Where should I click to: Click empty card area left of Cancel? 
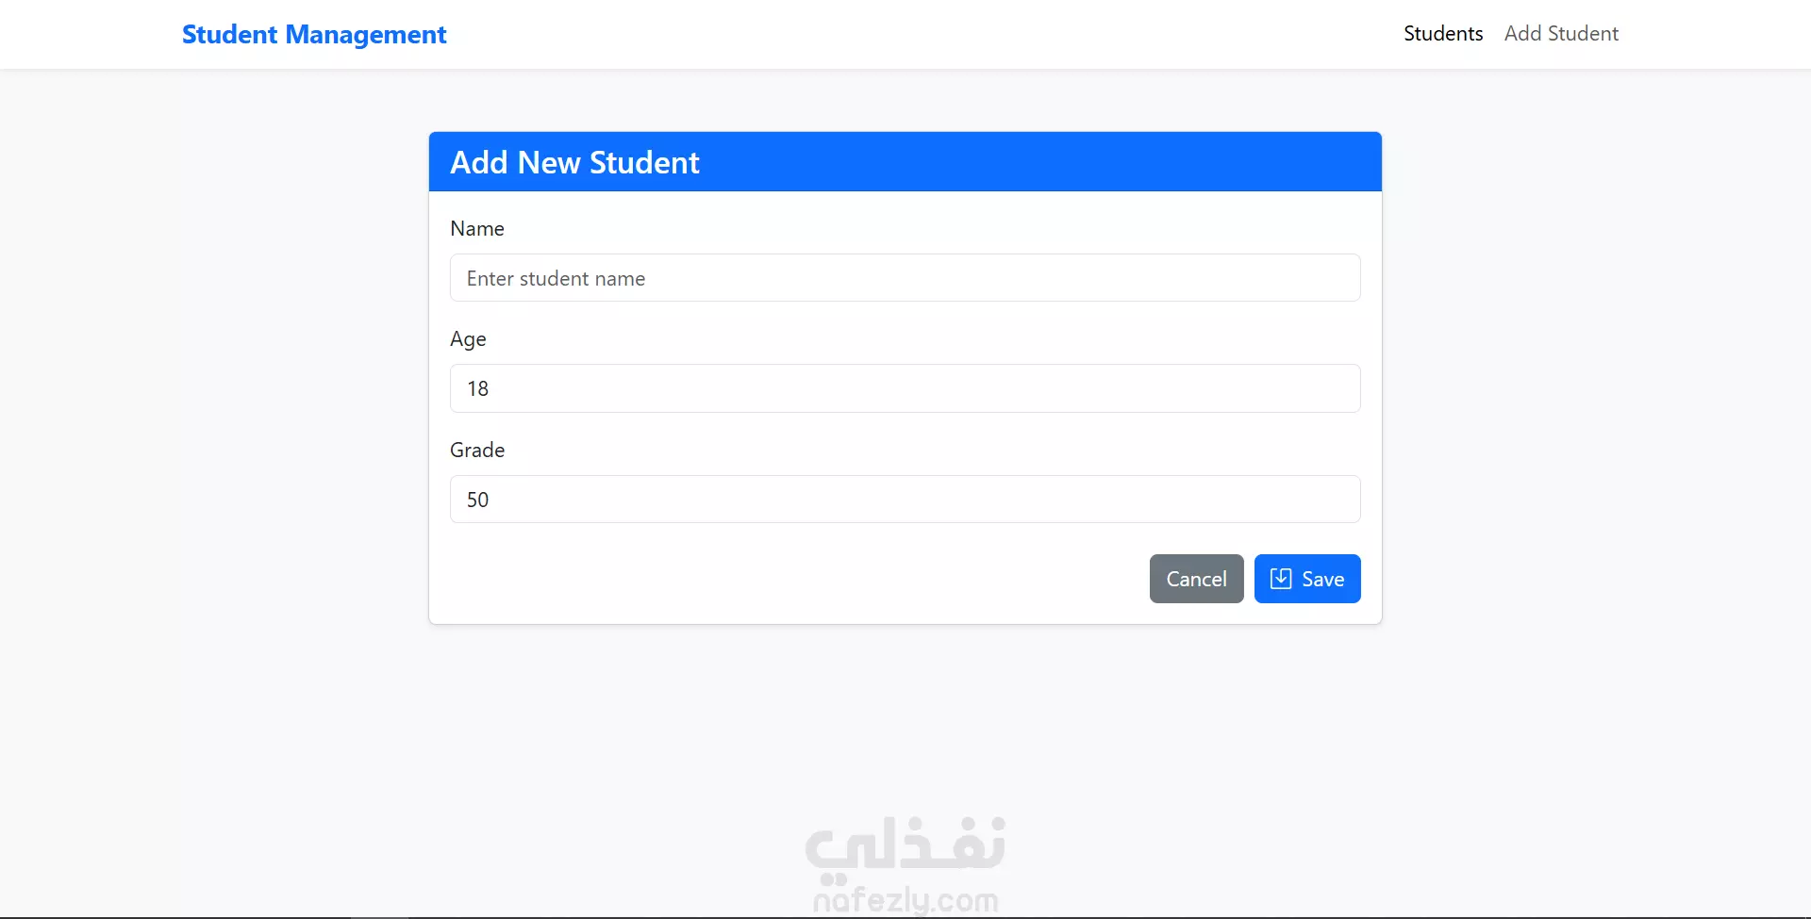(792, 579)
